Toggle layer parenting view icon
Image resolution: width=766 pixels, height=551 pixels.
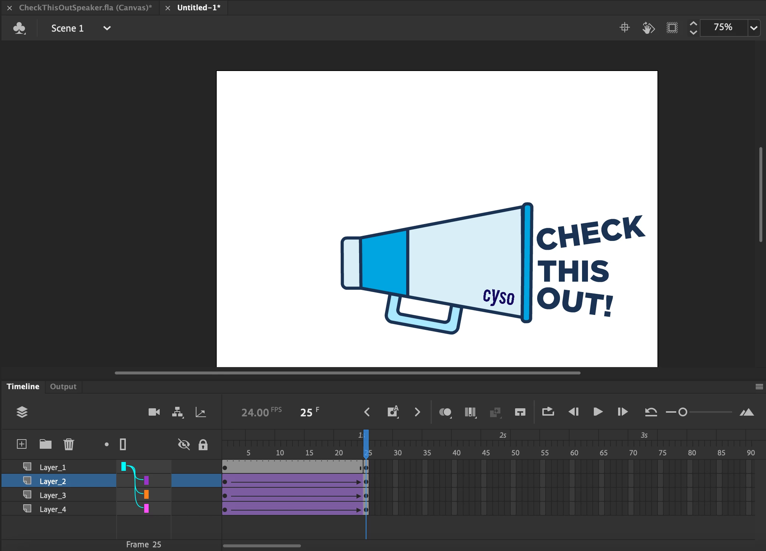coord(177,412)
